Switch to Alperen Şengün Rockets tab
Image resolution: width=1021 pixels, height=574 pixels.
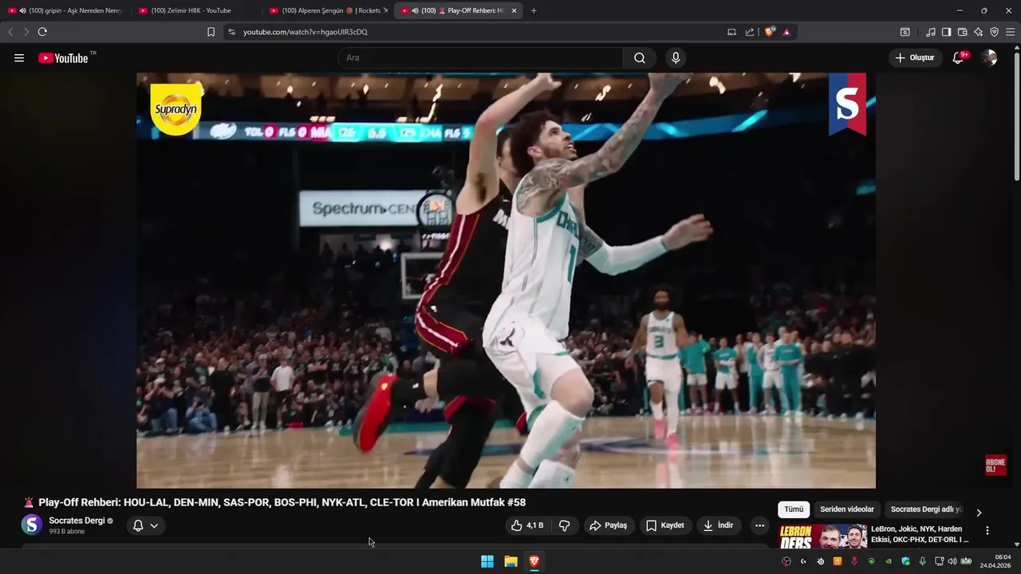328,10
